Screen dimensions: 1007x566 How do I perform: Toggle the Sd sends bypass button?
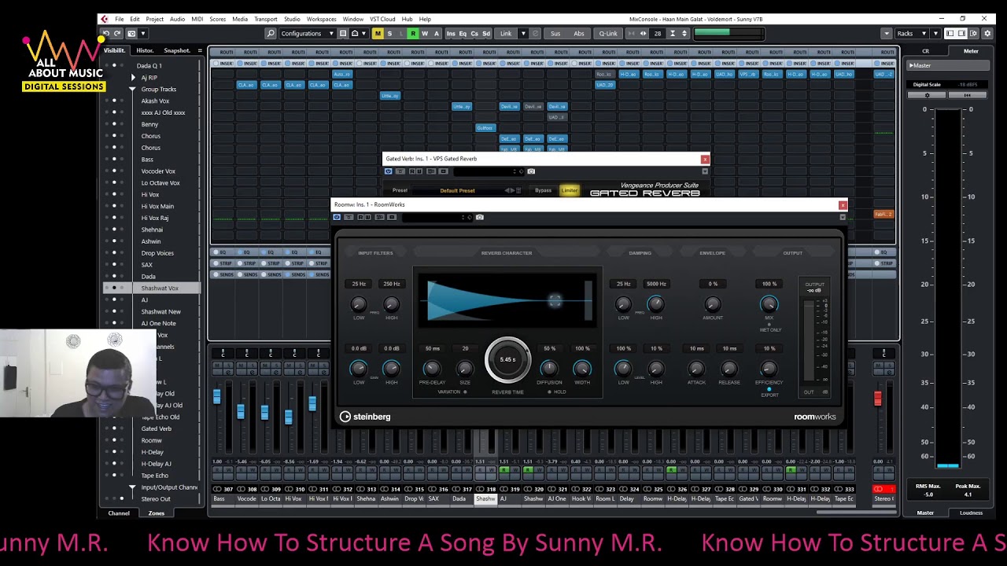pos(486,33)
